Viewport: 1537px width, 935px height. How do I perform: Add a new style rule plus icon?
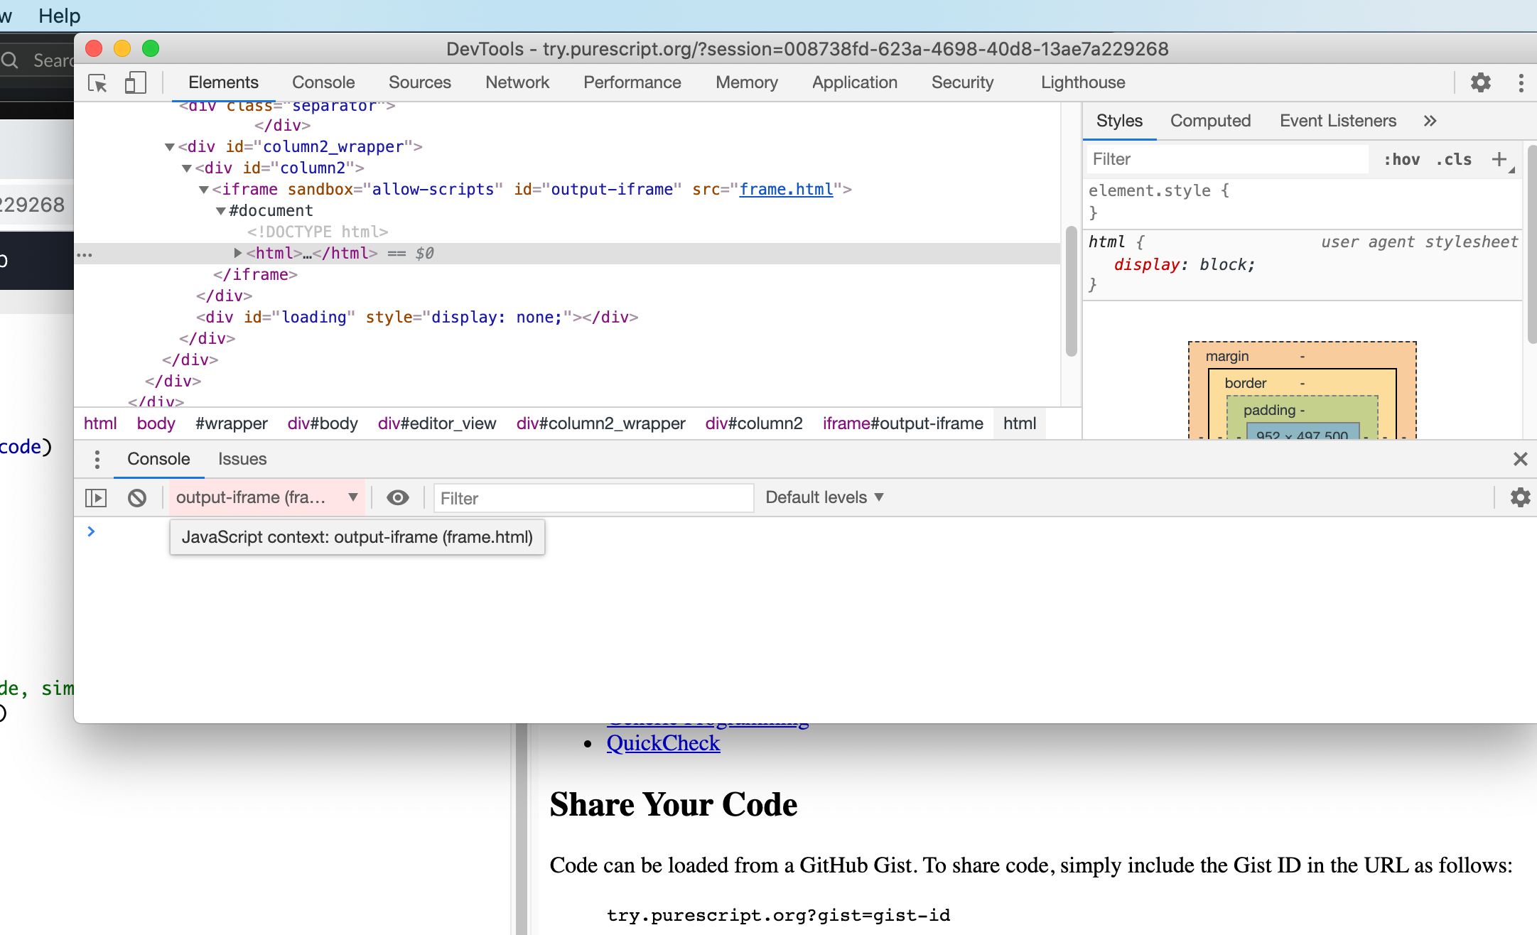[x=1499, y=159]
